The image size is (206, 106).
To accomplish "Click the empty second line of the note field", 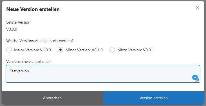I will pos(100,77).
